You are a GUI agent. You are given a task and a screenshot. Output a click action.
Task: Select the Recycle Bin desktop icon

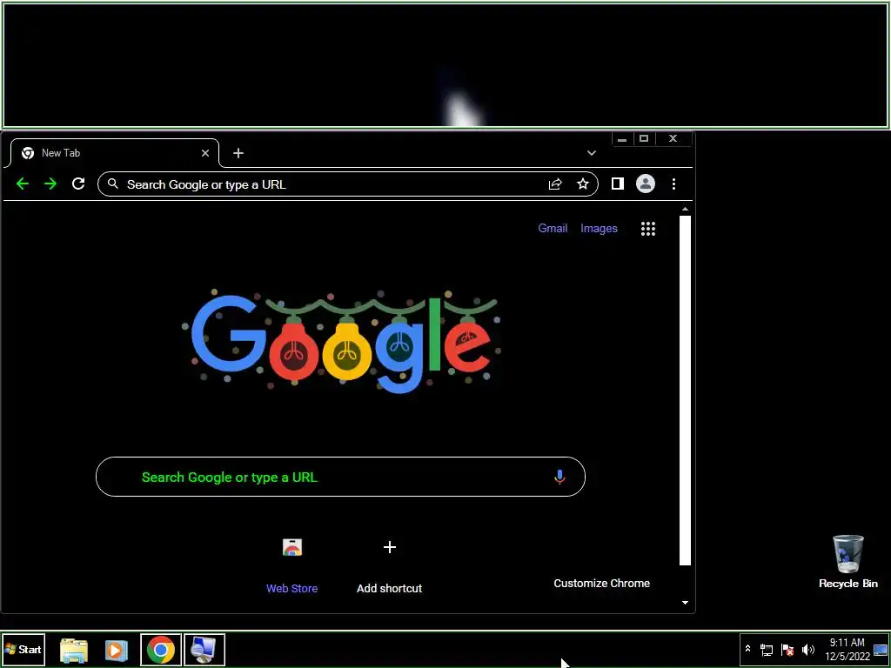coord(847,562)
